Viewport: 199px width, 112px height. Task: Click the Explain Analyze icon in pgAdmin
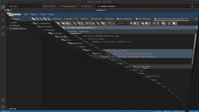point(146,23)
